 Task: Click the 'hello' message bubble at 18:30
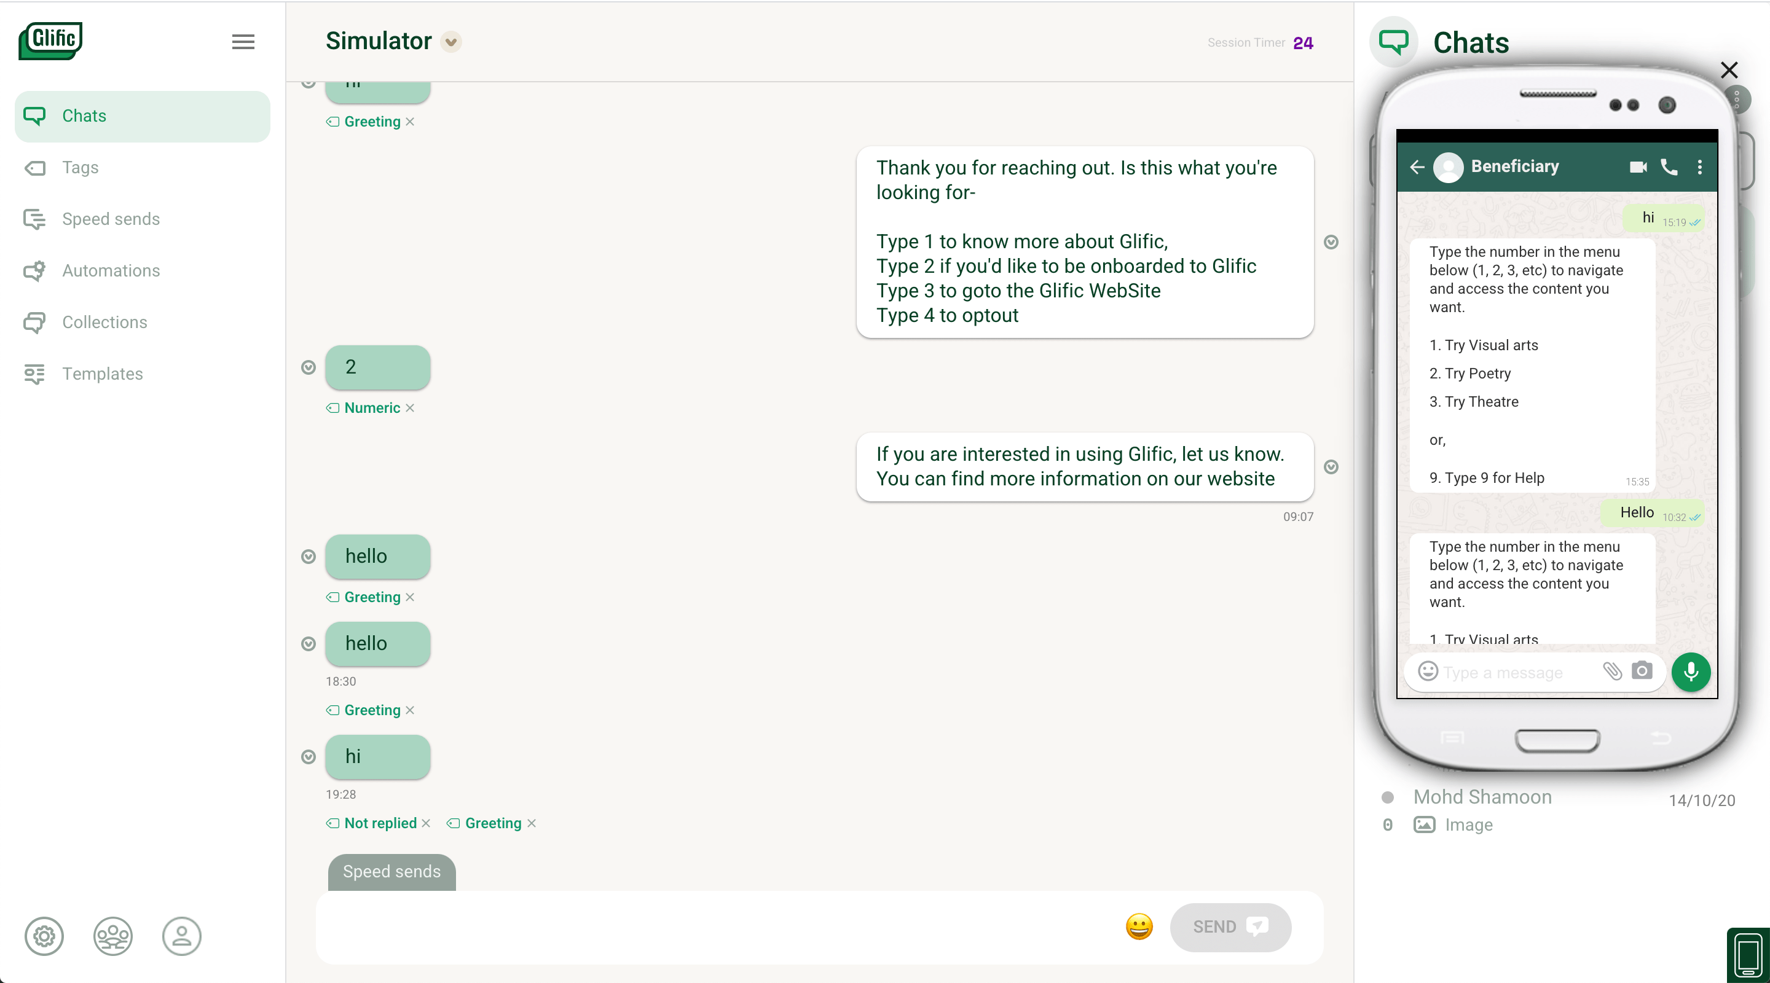pyautogui.click(x=378, y=644)
